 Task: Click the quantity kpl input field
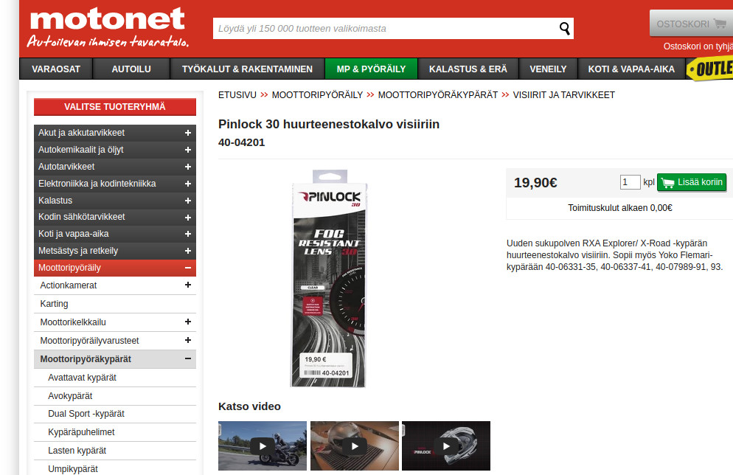coord(630,182)
